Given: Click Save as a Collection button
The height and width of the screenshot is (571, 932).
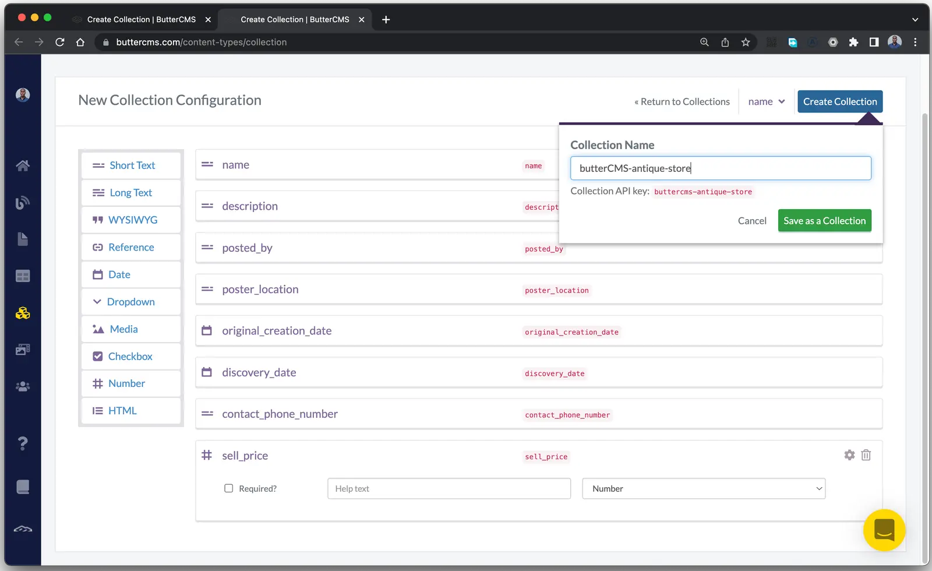Looking at the screenshot, I should [824, 220].
